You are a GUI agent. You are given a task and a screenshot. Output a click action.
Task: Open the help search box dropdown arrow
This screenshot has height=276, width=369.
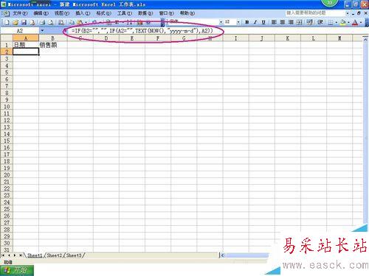(x=347, y=13)
